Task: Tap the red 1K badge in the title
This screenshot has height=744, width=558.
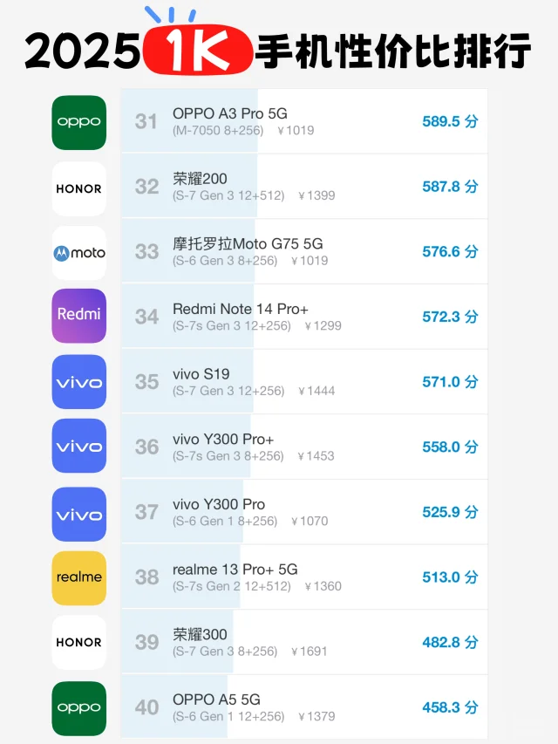Action: tap(197, 50)
